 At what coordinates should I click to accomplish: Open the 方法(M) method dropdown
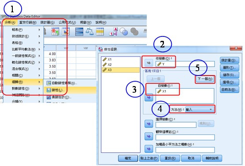pyautogui.click(x=199, y=109)
